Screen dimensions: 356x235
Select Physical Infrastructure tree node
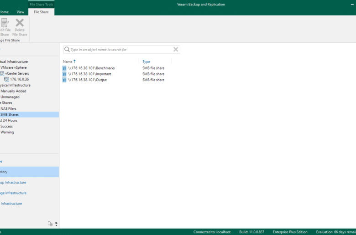click(15, 85)
